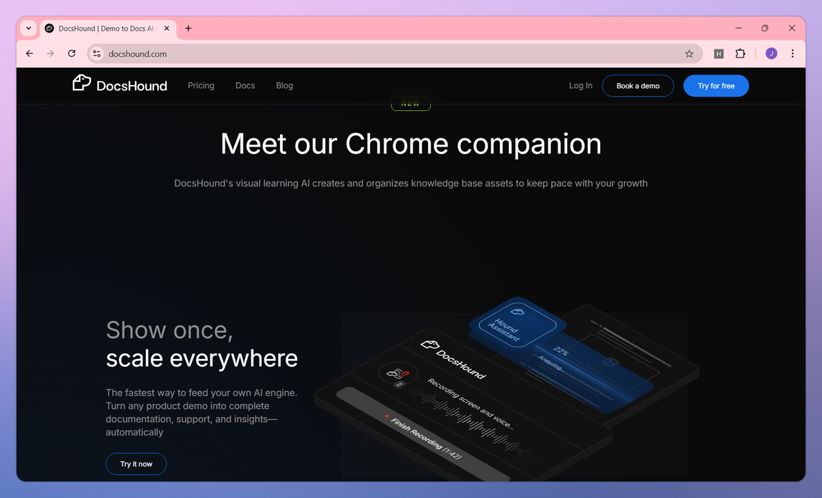
Task: Click the address bar showing docshound.com
Action: 394,53
